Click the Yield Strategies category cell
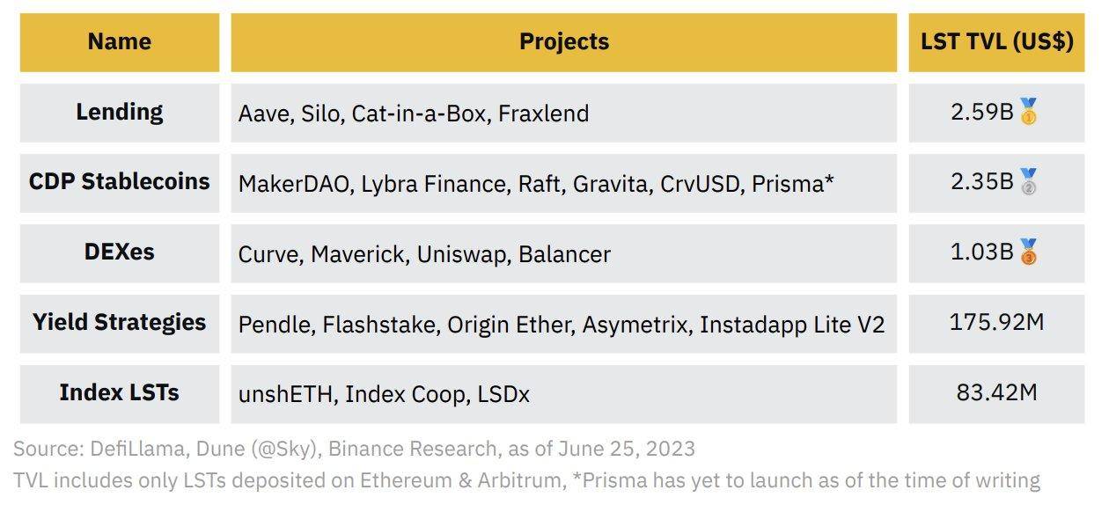 [120, 324]
